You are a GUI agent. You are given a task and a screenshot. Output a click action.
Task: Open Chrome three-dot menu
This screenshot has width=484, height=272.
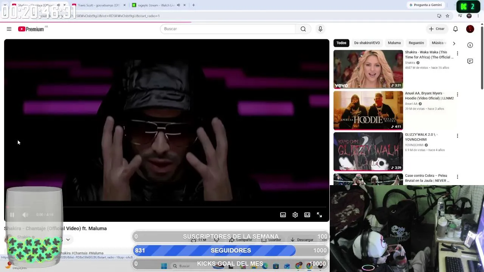coord(478,16)
